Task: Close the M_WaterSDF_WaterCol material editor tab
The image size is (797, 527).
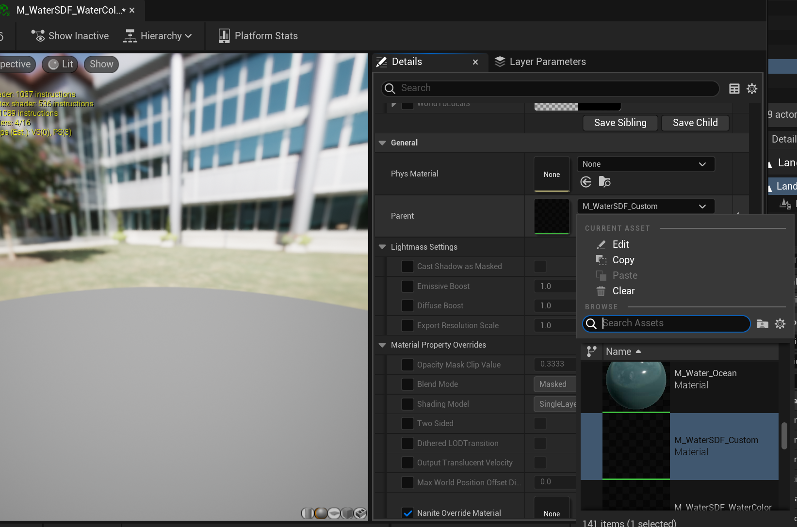Action: click(132, 10)
